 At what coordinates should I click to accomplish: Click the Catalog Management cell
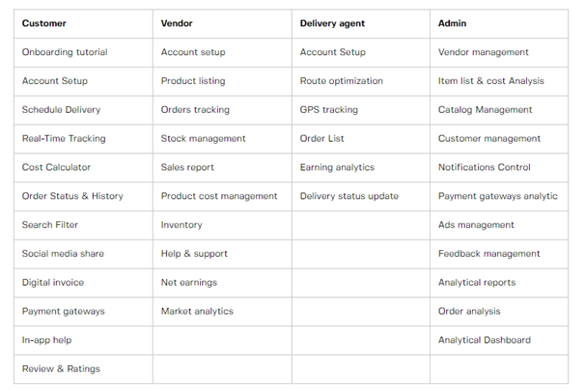pos(485,110)
